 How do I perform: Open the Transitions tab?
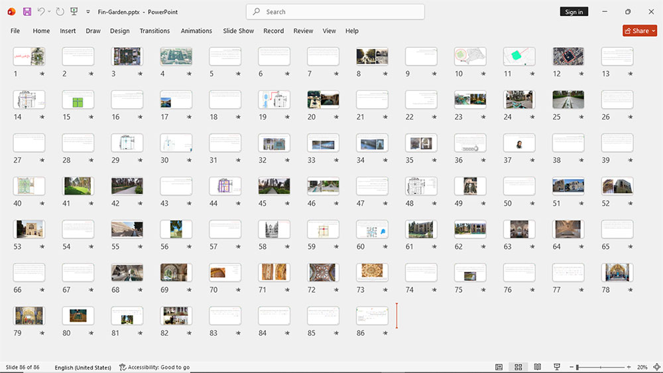154,31
